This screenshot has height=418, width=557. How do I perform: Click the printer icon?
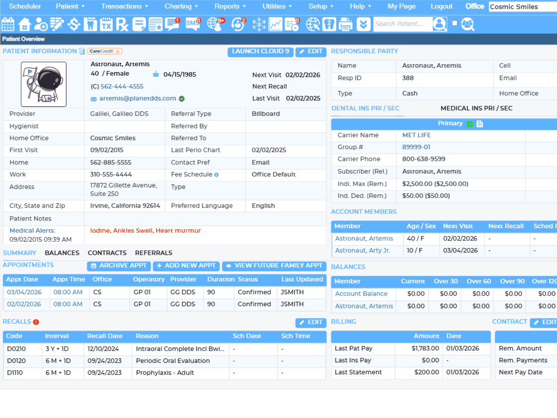point(345,24)
